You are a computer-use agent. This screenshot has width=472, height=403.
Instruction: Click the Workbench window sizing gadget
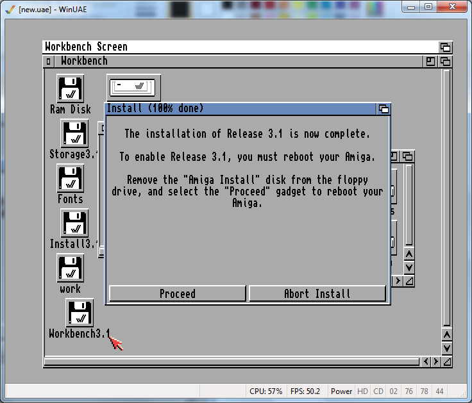(447, 361)
